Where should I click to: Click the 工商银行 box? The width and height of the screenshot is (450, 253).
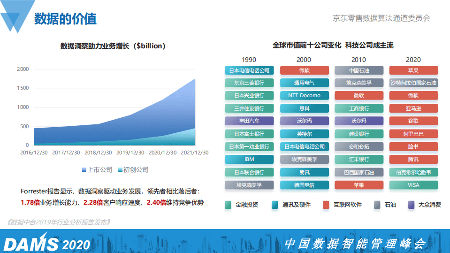click(x=359, y=108)
